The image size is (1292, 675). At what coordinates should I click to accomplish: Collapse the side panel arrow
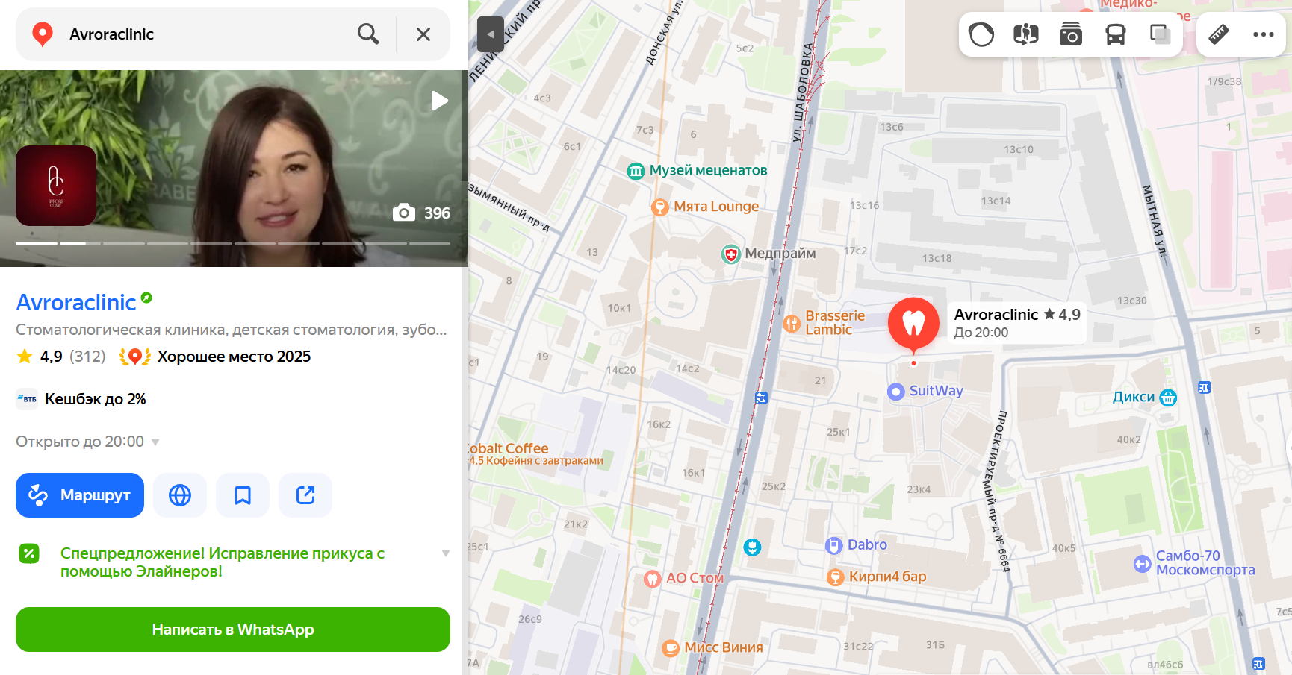(491, 34)
